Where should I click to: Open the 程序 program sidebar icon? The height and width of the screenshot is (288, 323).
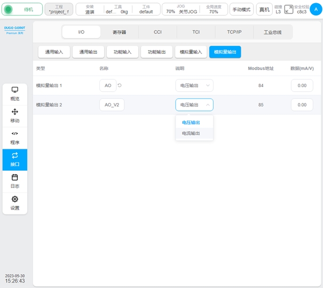(x=14, y=137)
